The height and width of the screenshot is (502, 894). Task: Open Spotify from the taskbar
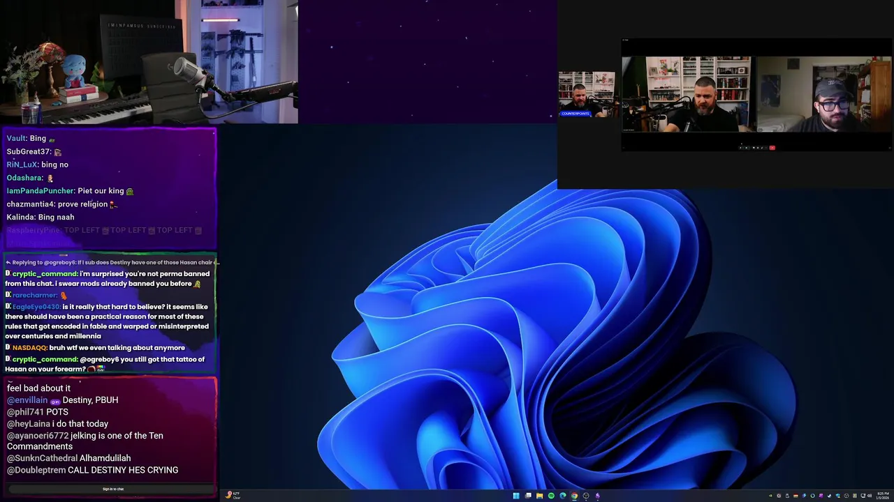click(551, 496)
